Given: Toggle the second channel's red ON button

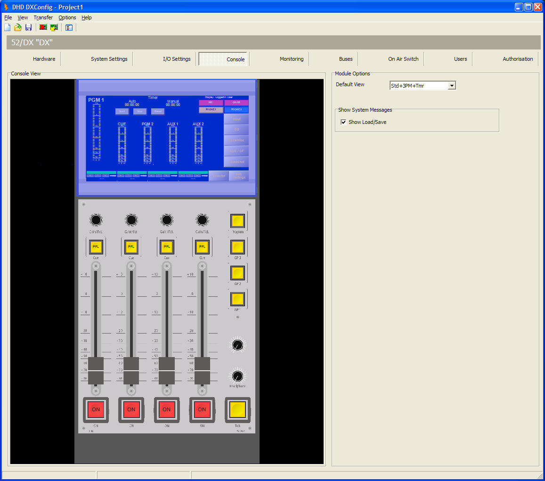Looking at the screenshot, I should click(131, 409).
